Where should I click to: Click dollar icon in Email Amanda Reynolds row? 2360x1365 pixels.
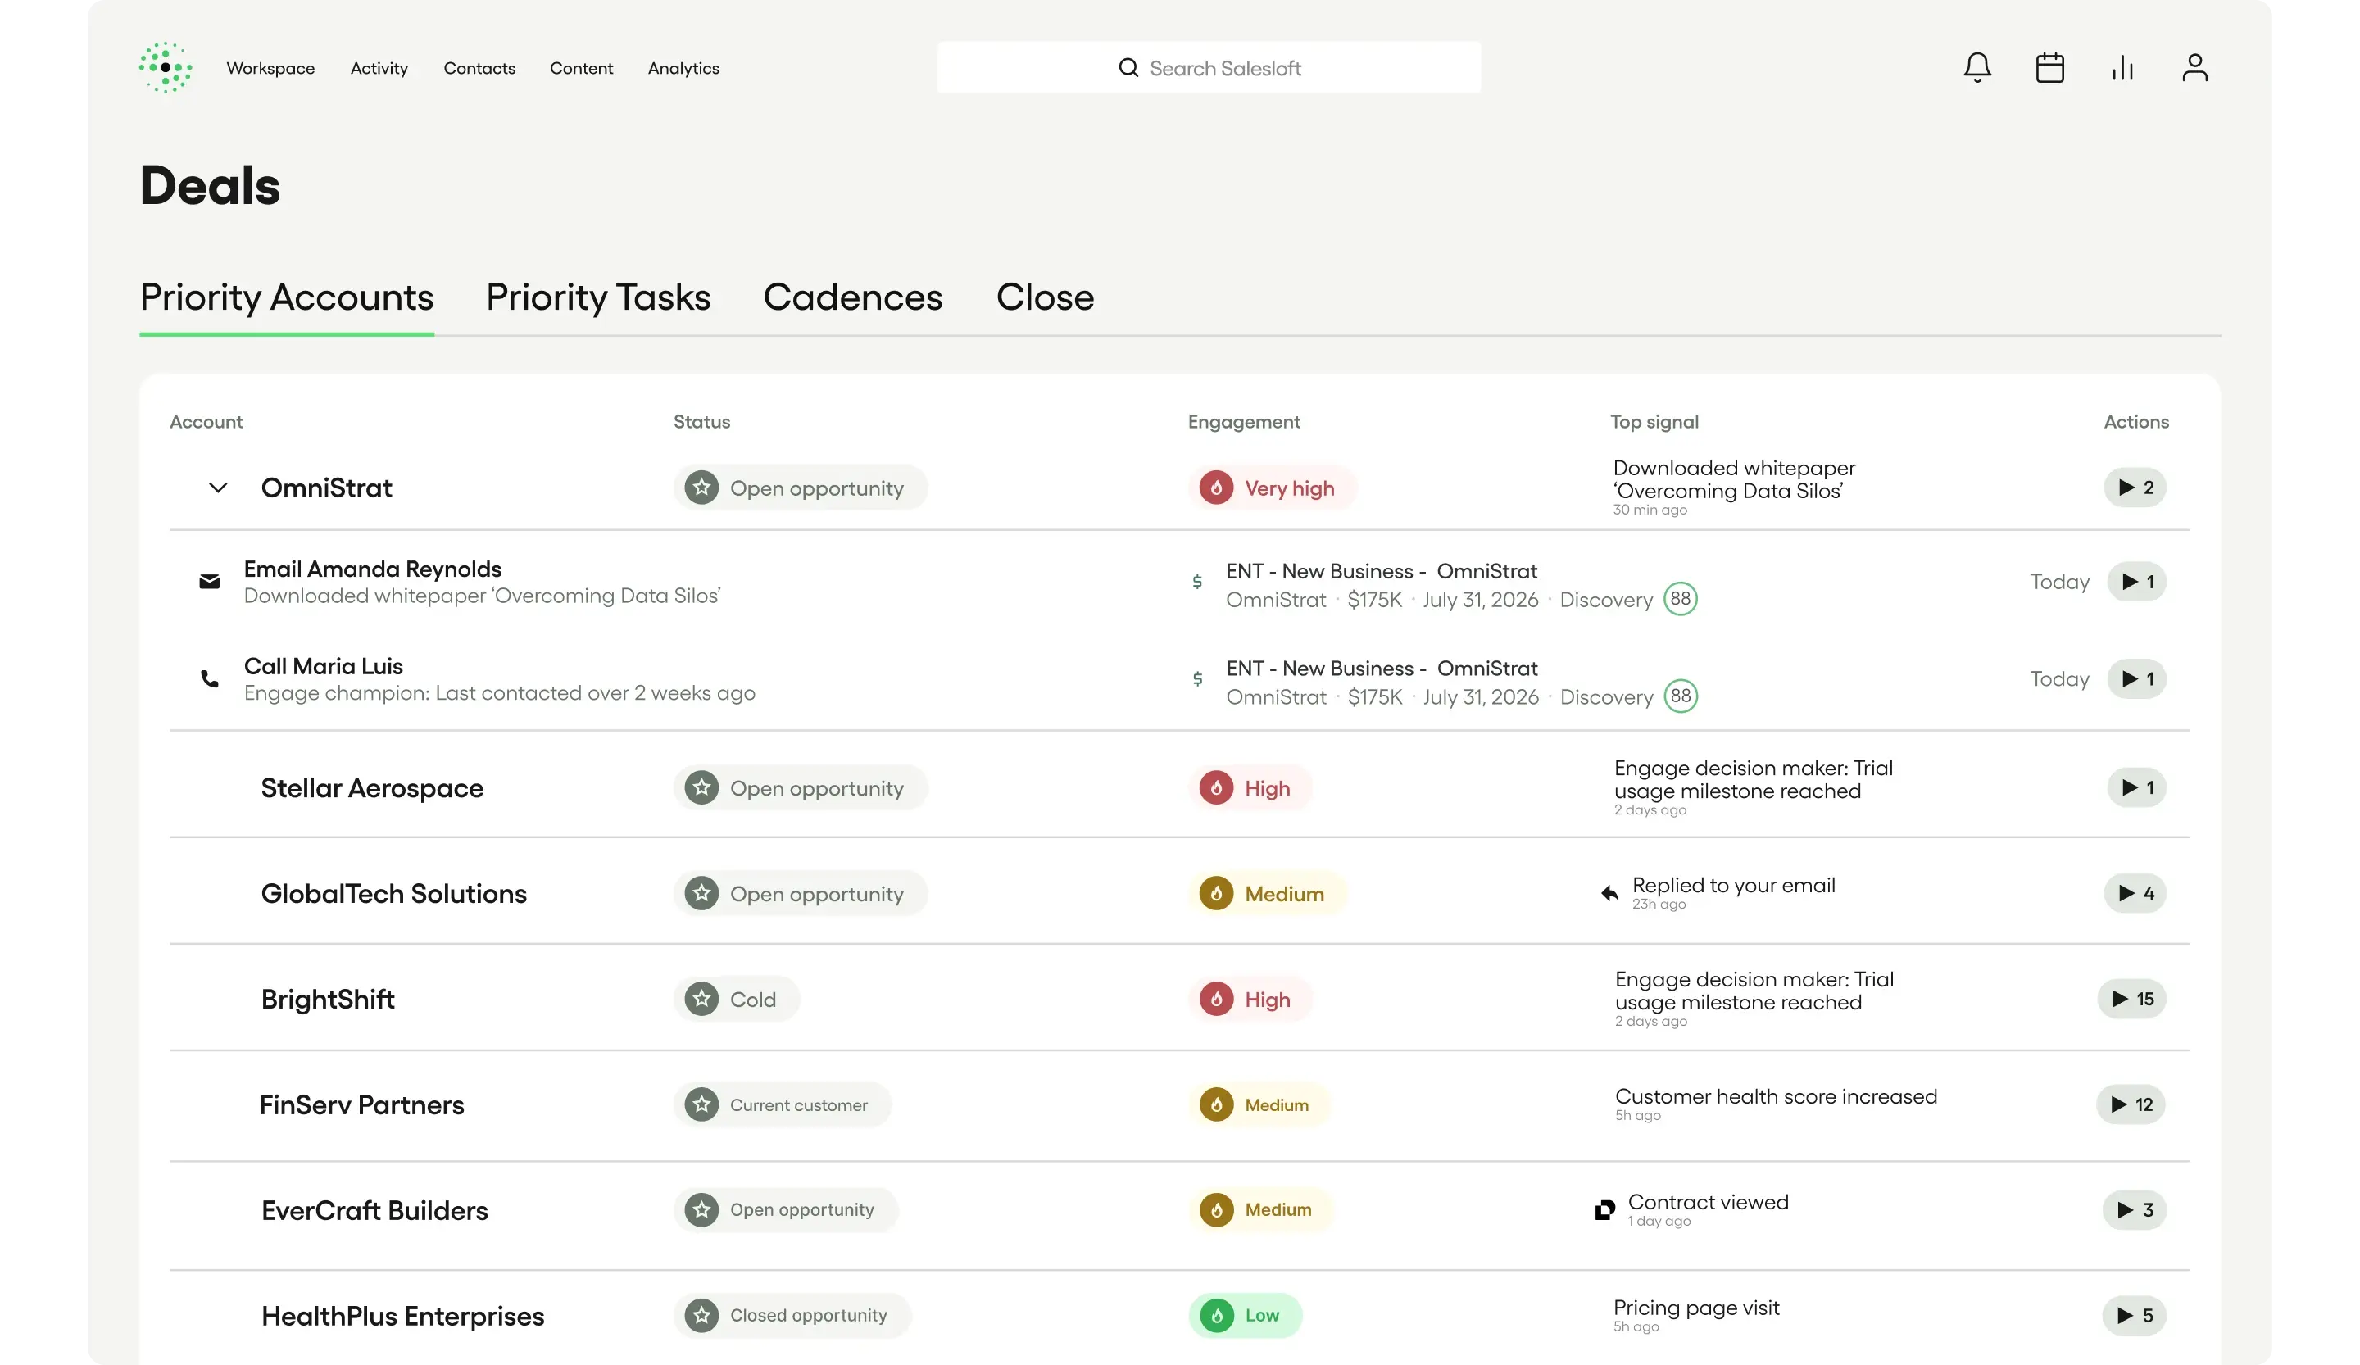[x=1197, y=582]
